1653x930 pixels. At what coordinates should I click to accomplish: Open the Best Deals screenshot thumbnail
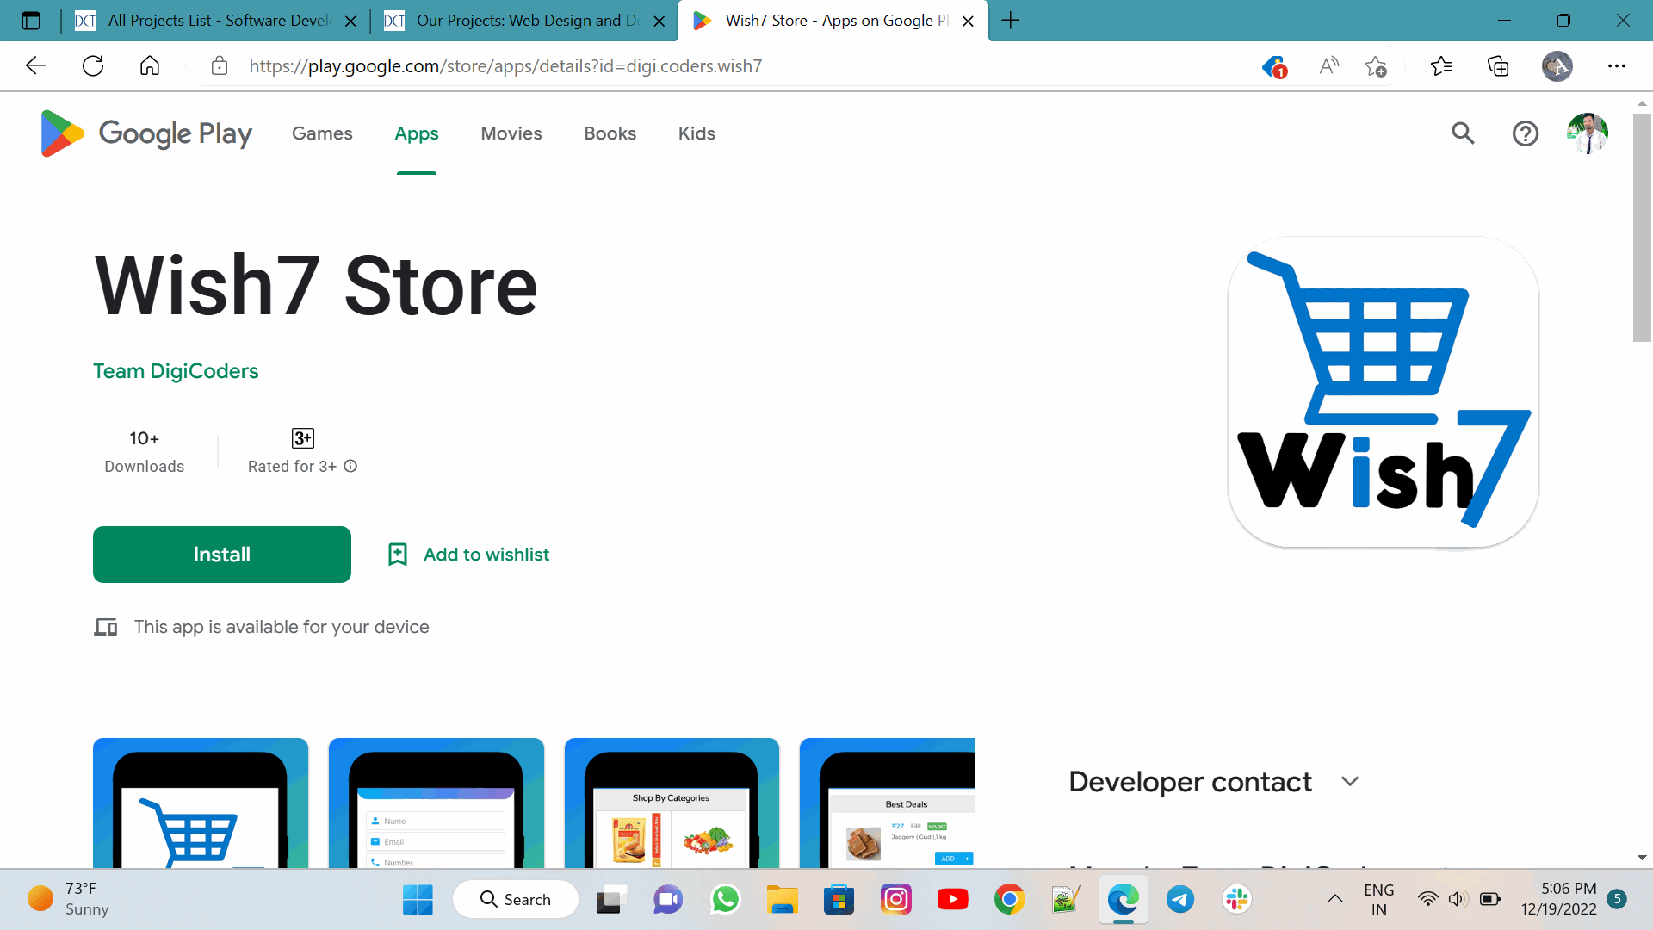pos(888,803)
